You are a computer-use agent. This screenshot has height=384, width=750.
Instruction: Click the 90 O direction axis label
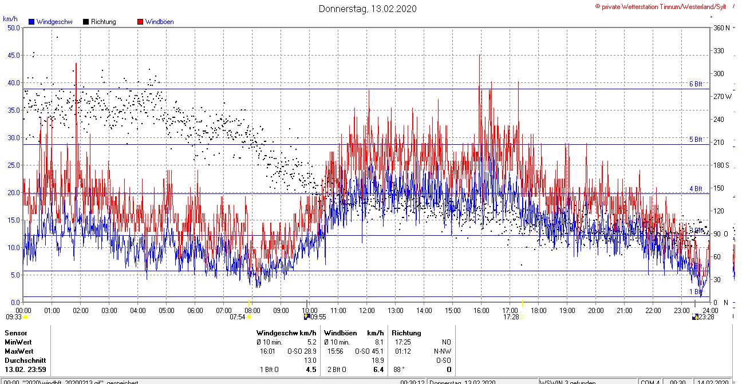(x=720, y=234)
